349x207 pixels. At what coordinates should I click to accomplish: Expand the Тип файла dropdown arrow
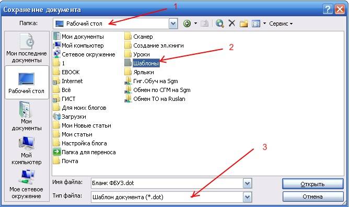247,197
